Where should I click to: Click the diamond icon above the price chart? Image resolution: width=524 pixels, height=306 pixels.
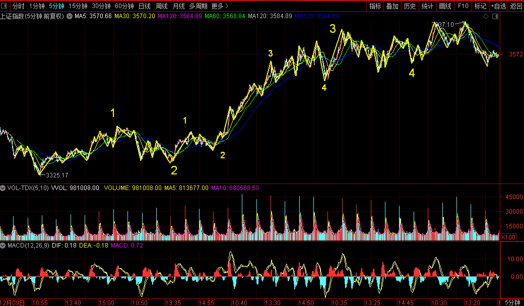point(486,16)
